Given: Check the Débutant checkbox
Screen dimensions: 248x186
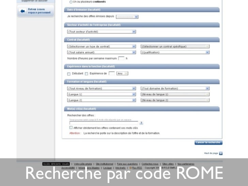Looking at the screenshot, I should coord(69,74).
